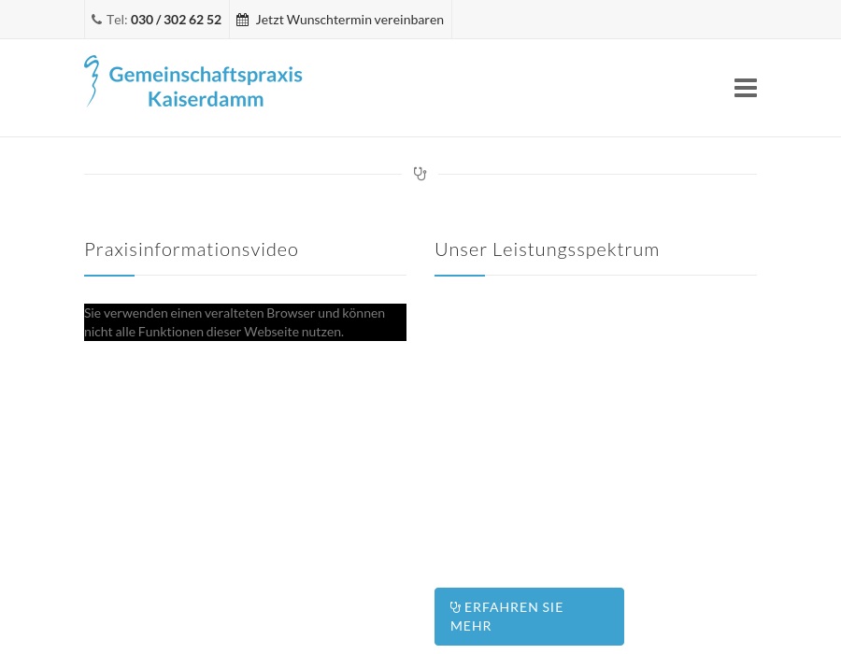Open 'Jetzt Wunschtermin vereinbaren' appointment link
Viewport: 841px width, 654px height.
coord(349,20)
